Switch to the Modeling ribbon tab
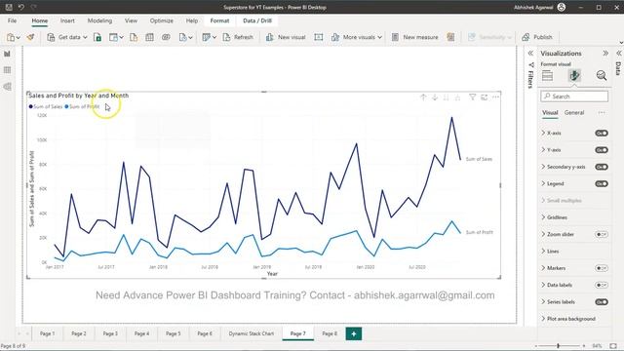This screenshot has width=624, height=351. click(99, 20)
